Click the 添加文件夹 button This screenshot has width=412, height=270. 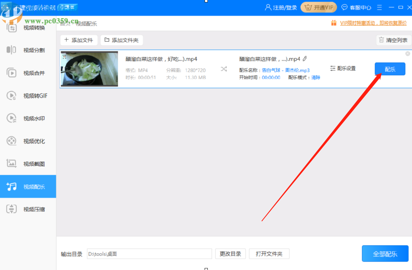point(122,40)
